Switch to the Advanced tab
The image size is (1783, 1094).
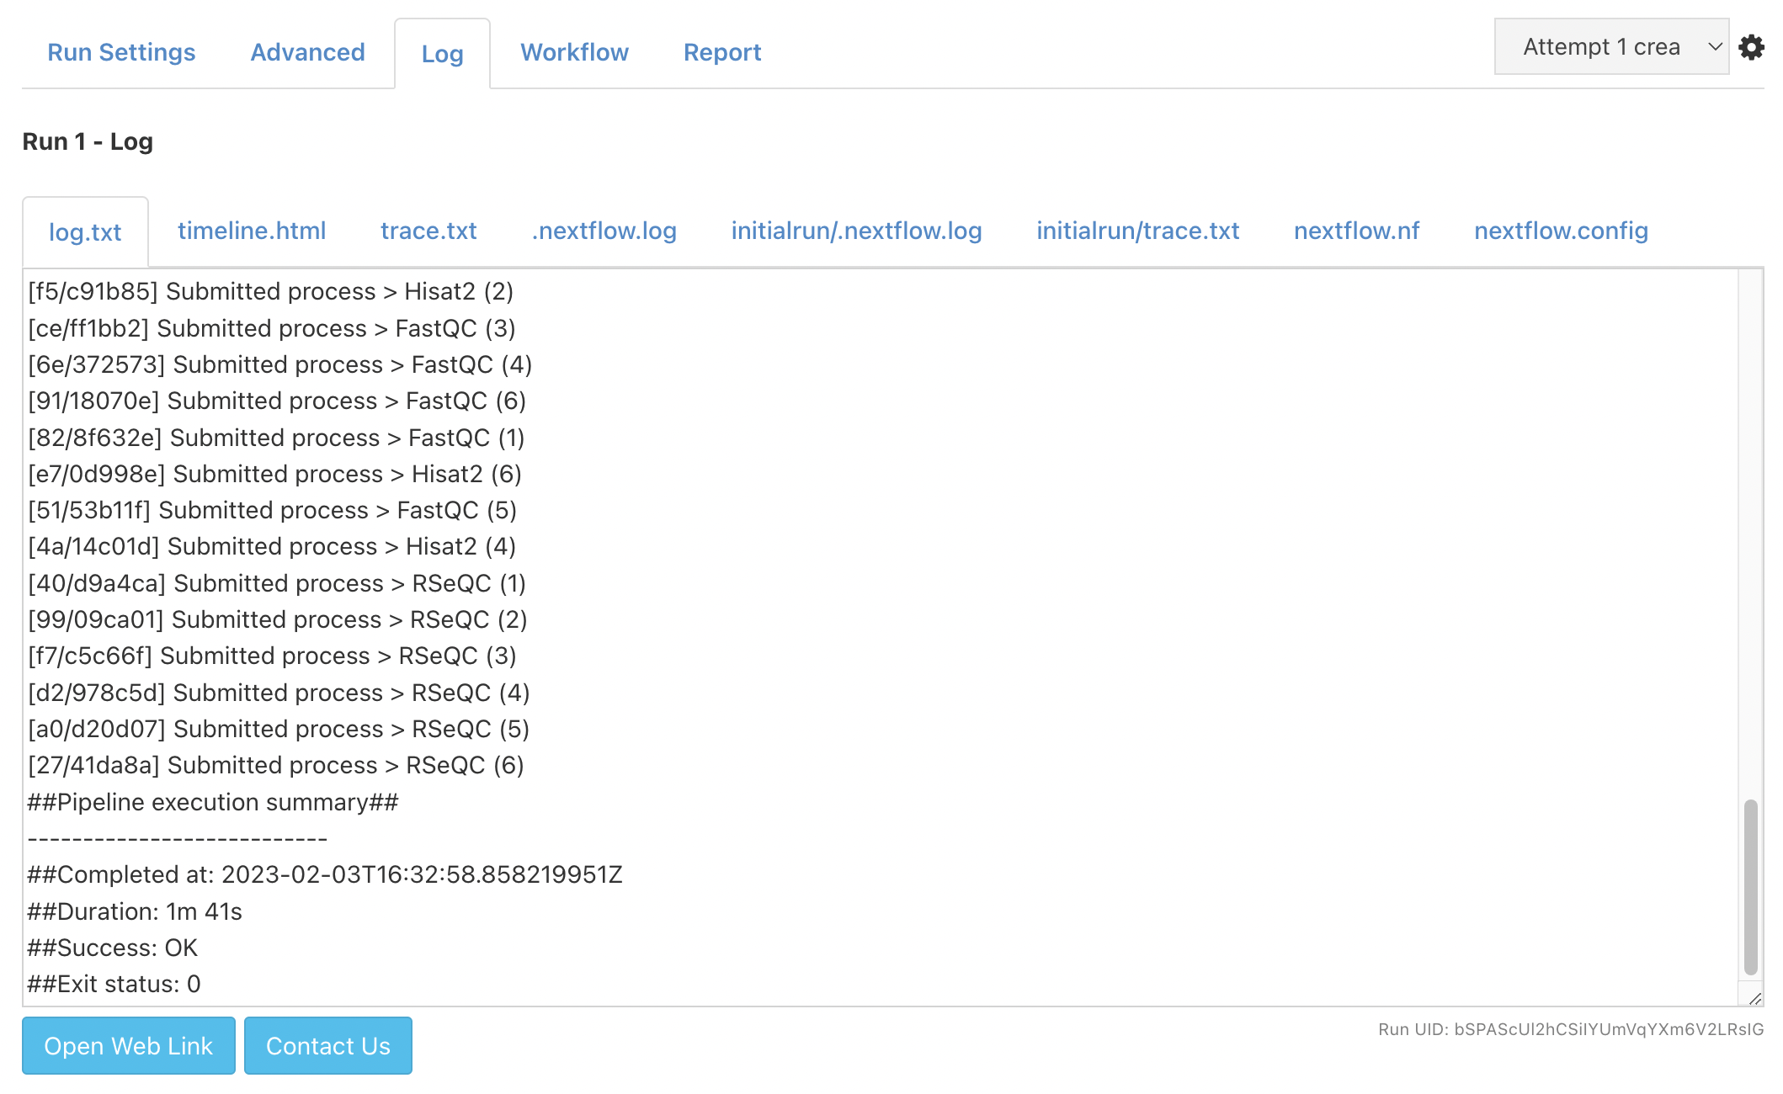pos(307,52)
